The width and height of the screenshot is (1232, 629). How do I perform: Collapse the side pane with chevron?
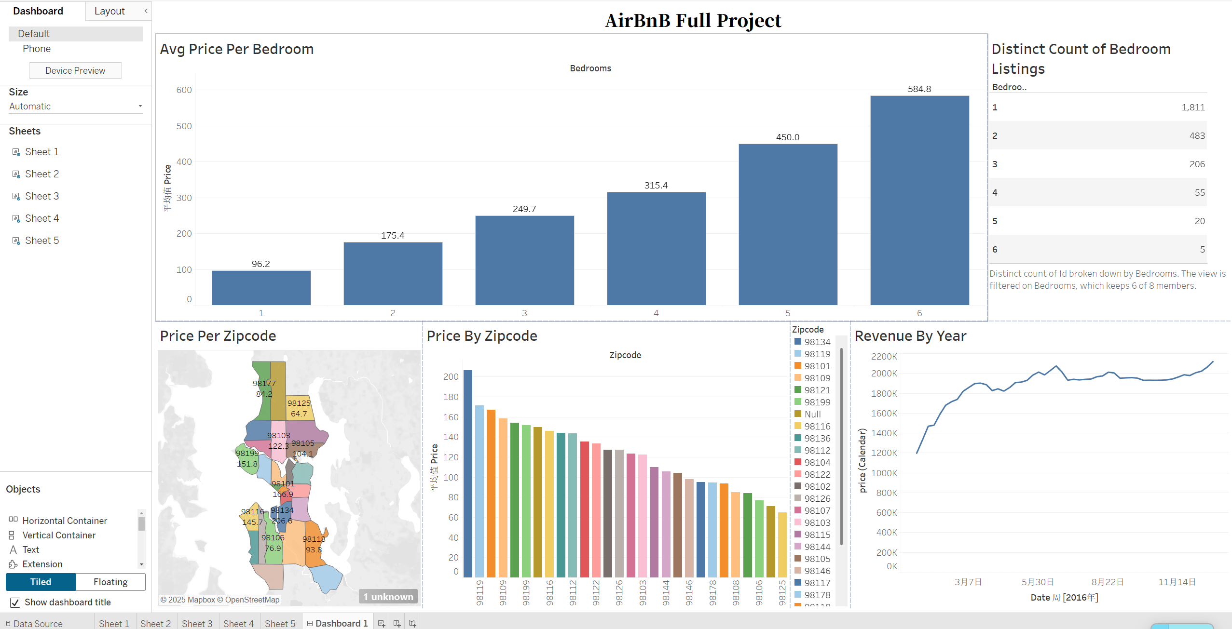pyautogui.click(x=146, y=11)
